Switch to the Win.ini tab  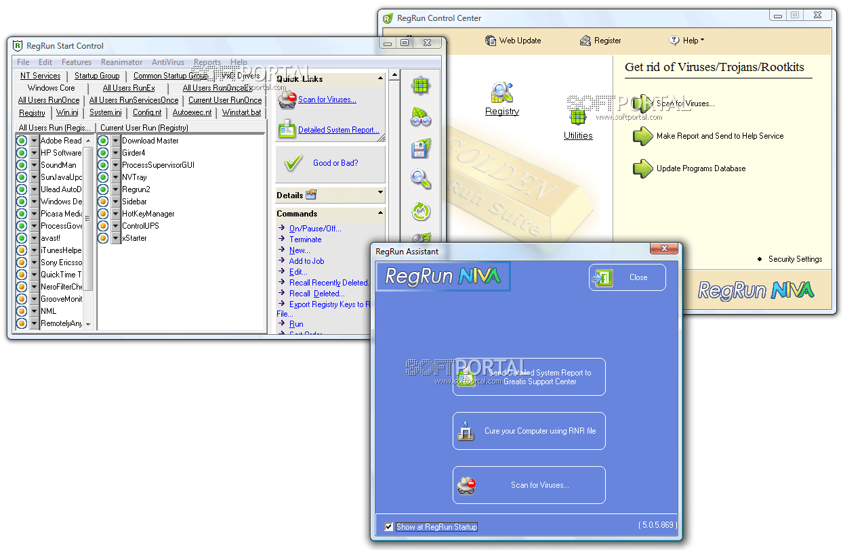(x=67, y=112)
